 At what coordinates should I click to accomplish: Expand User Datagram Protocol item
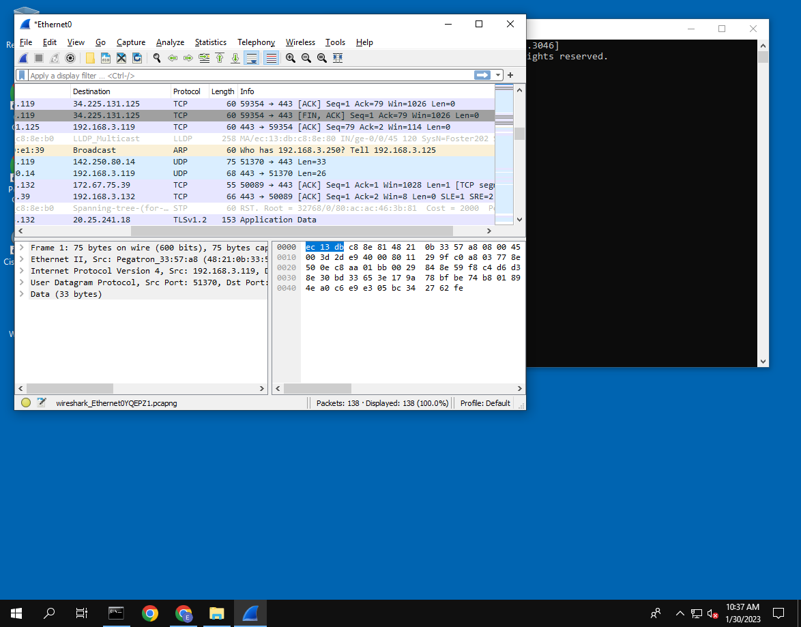click(22, 282)
